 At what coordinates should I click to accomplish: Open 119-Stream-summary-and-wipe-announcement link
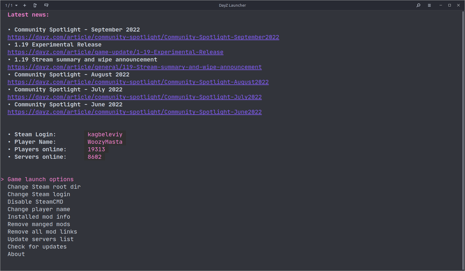coord(135,67)
